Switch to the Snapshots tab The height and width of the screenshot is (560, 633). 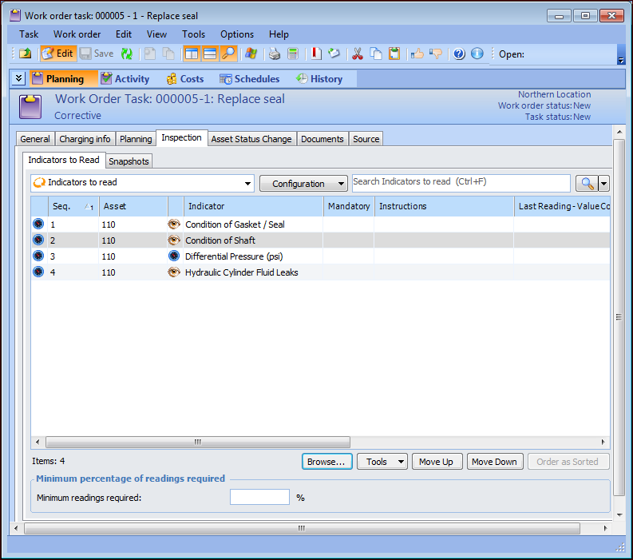[x=129, y=161]
